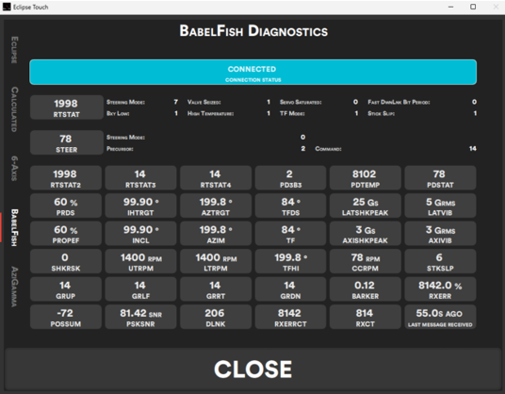Click the RXERR 8142.0 % tile
The height and width of the screenshot is (394, 505).
click(x=440, y=289)
